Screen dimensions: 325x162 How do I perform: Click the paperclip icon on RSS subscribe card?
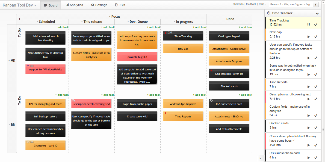pyautogui.click(x=211, y=100)
